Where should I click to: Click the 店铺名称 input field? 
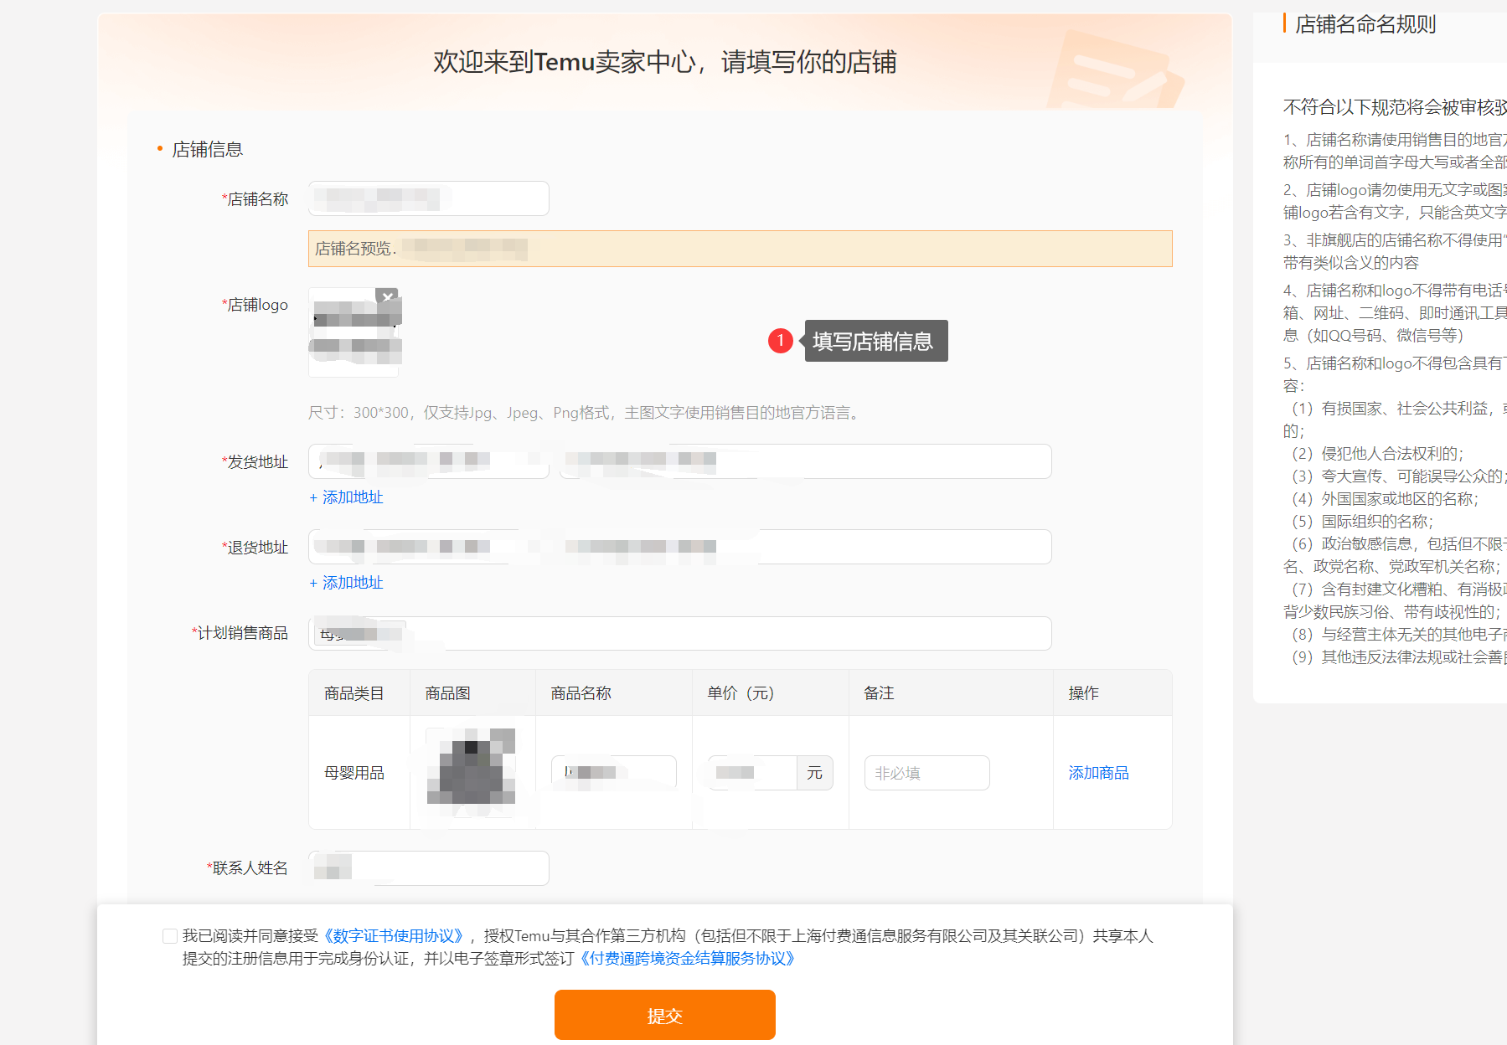pyautogui.click(x=429, y=198)
